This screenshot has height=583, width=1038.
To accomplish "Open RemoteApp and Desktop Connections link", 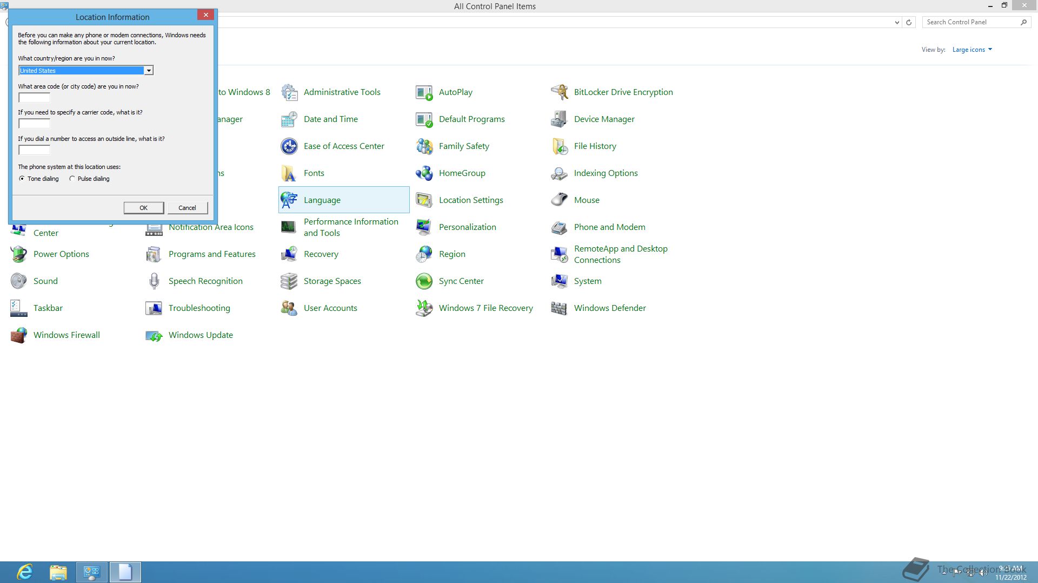I will click(x=621, y=254).
